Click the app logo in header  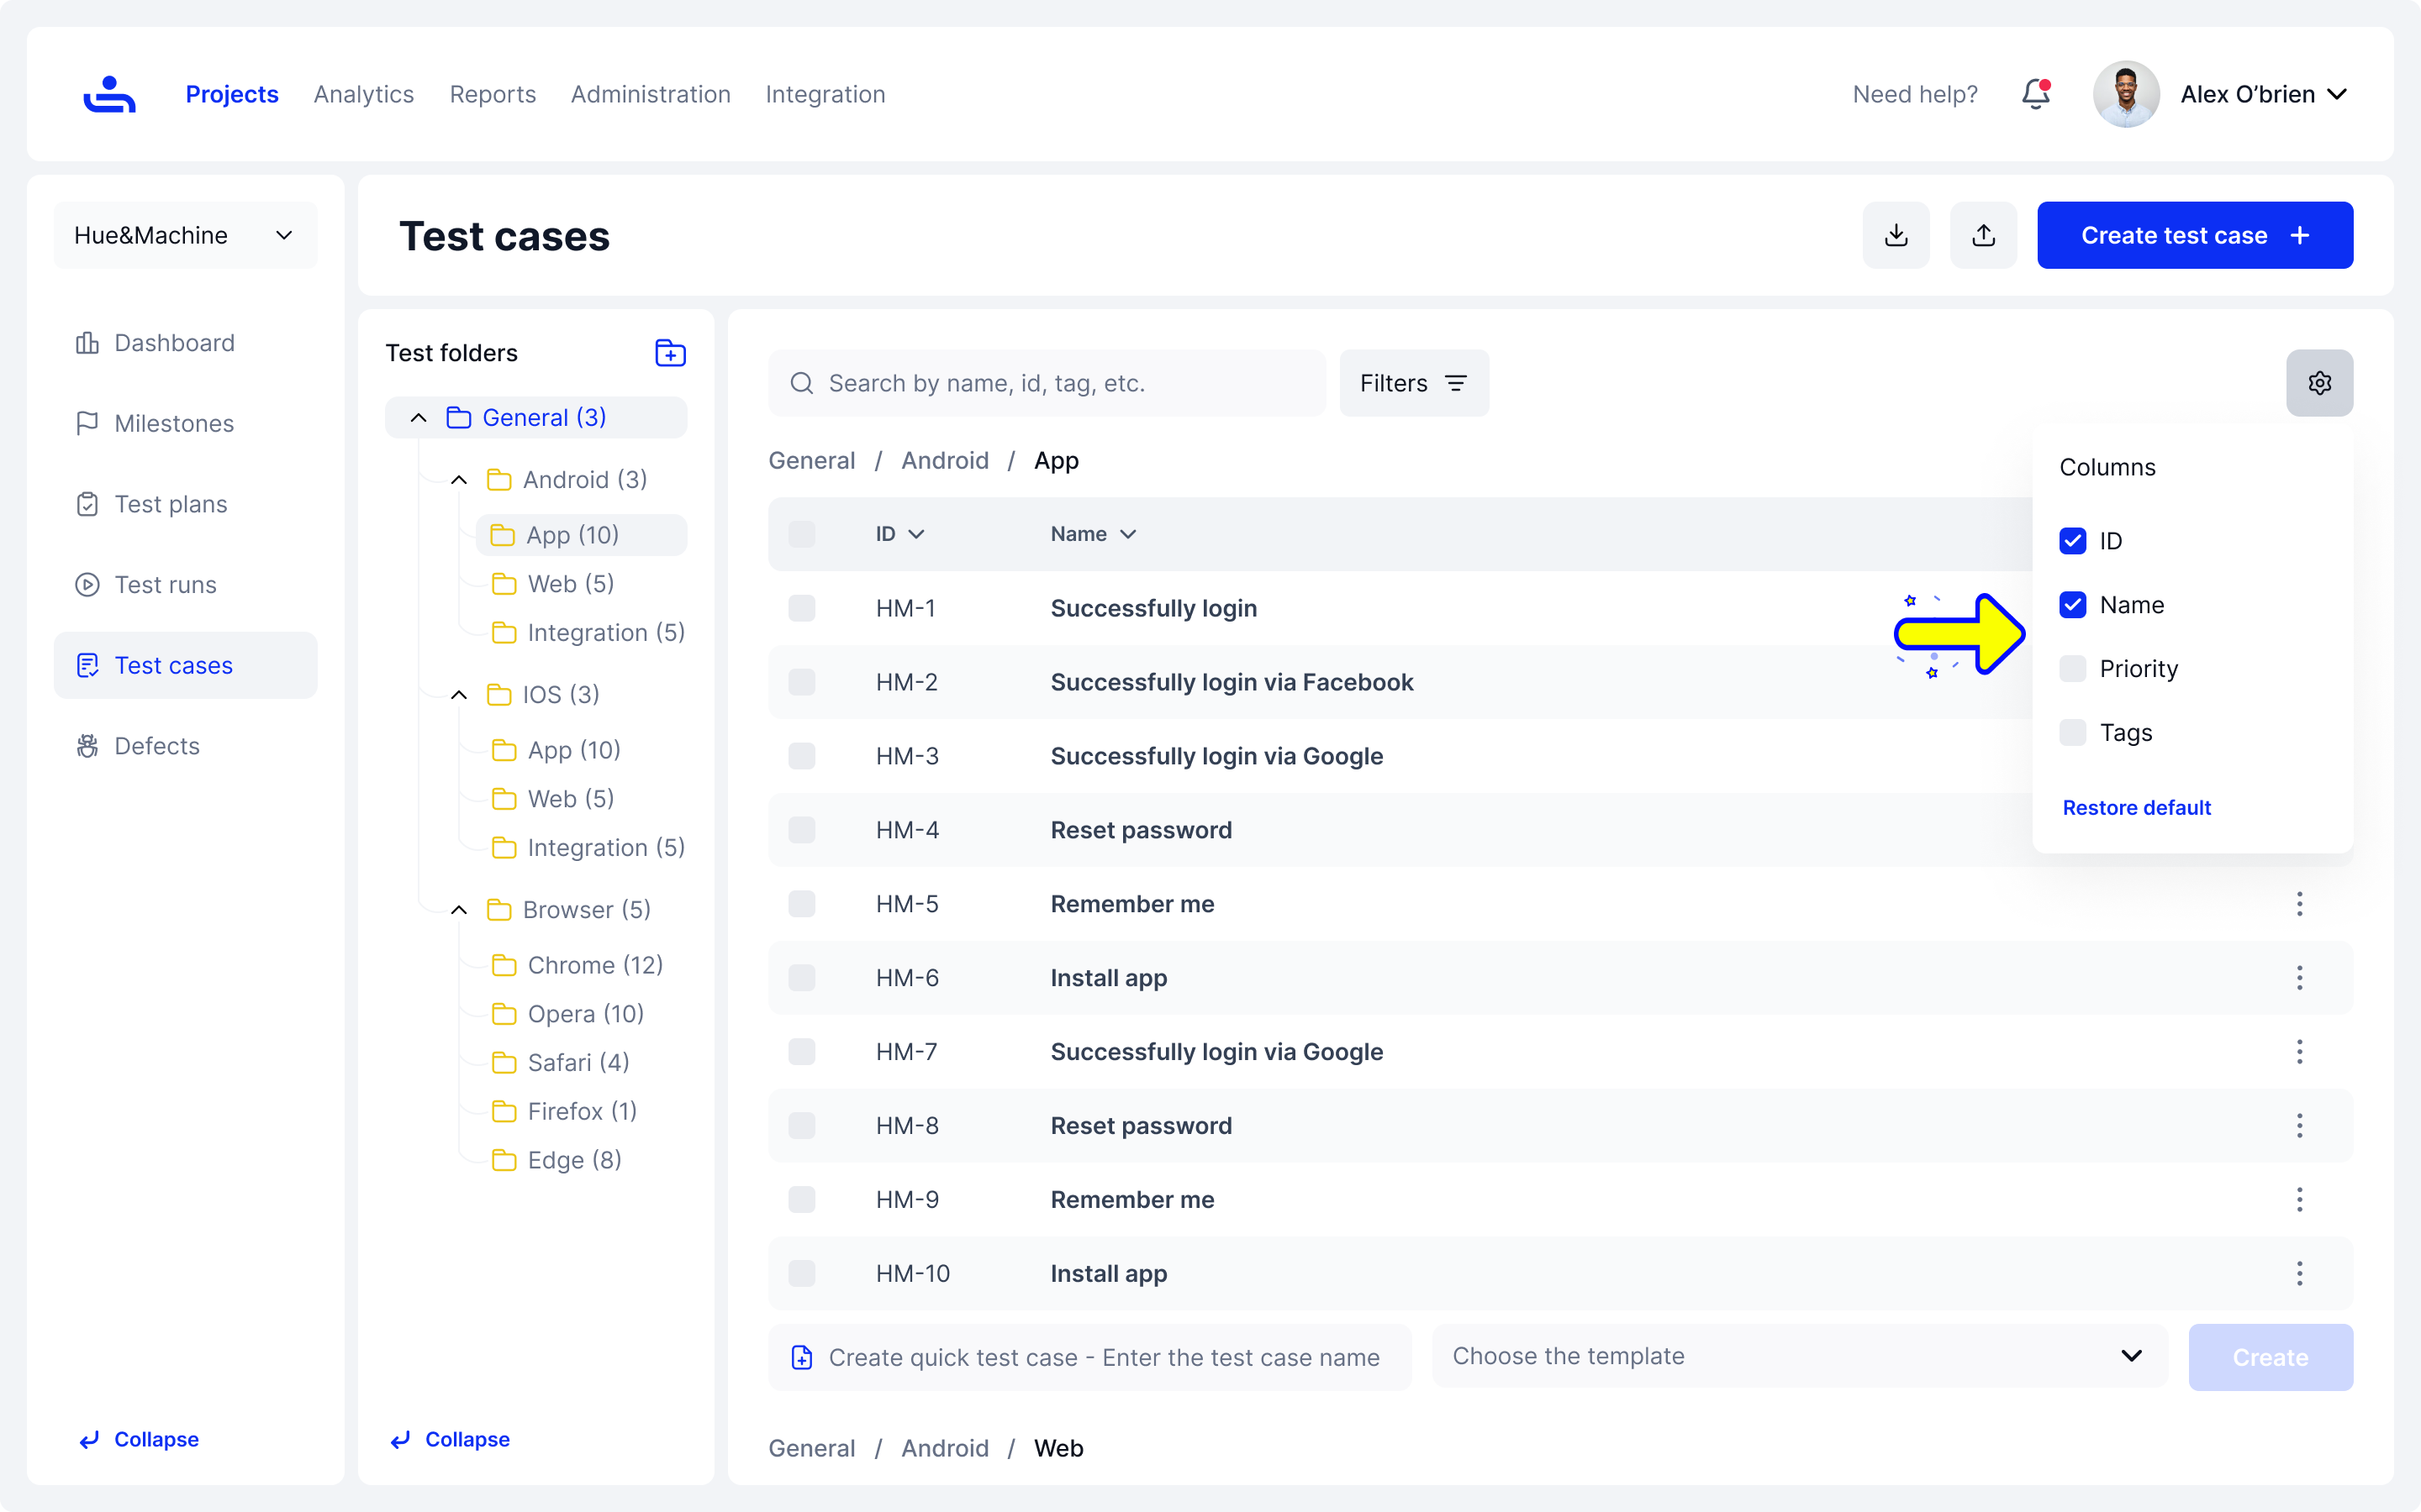pyautogui.click(x=109, y=94)
